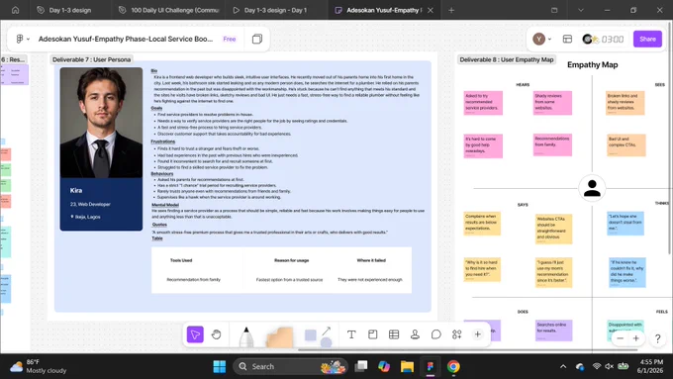The width and height of the screenshot is (673, 379).
Task: Expand the main menu chevron
Action: click(28, 39)
